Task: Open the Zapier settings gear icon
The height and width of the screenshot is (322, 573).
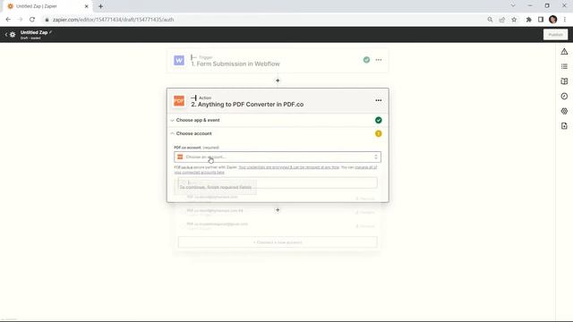Action: point(13,35)
